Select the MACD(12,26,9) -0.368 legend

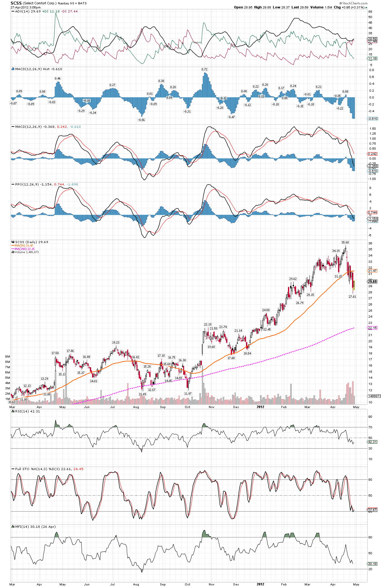(35, 127)
